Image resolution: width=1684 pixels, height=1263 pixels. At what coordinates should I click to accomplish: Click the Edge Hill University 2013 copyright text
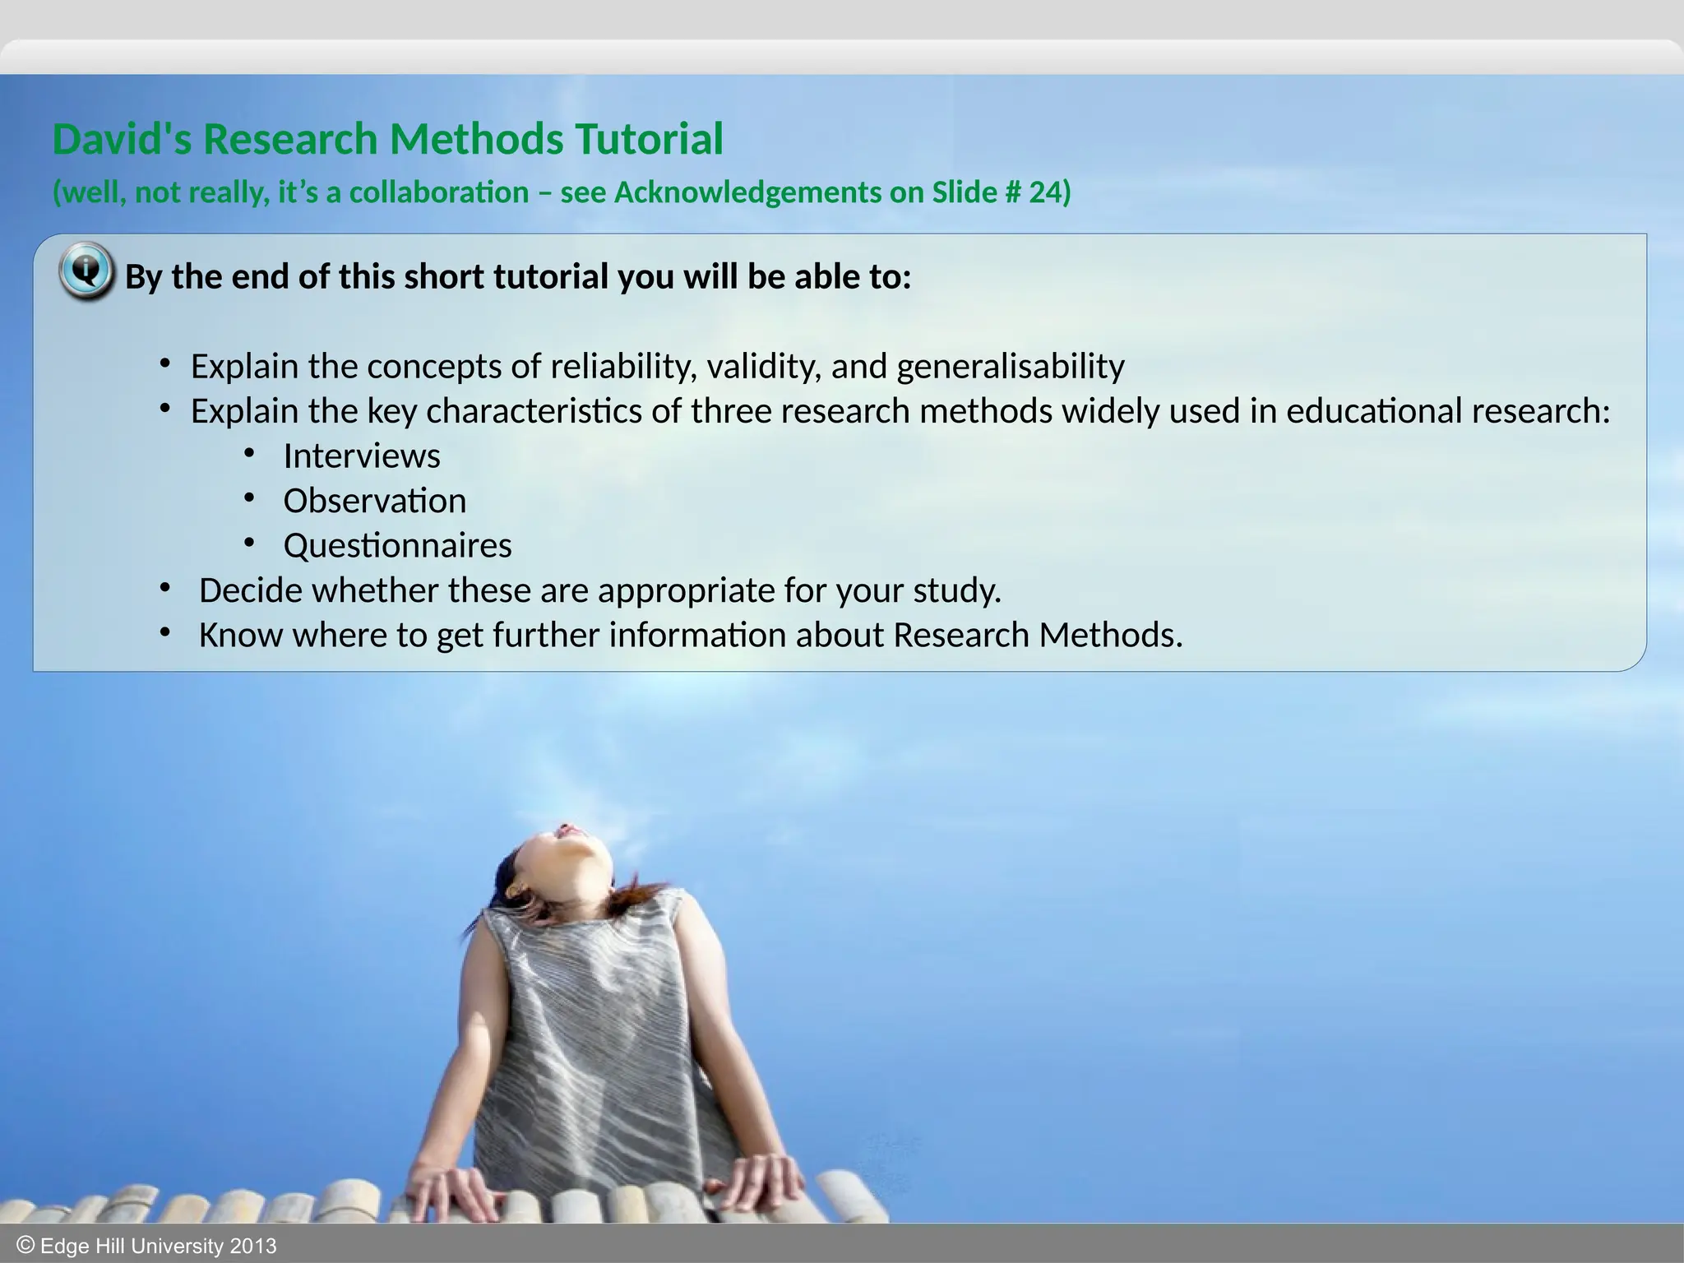coord(158,1247)
